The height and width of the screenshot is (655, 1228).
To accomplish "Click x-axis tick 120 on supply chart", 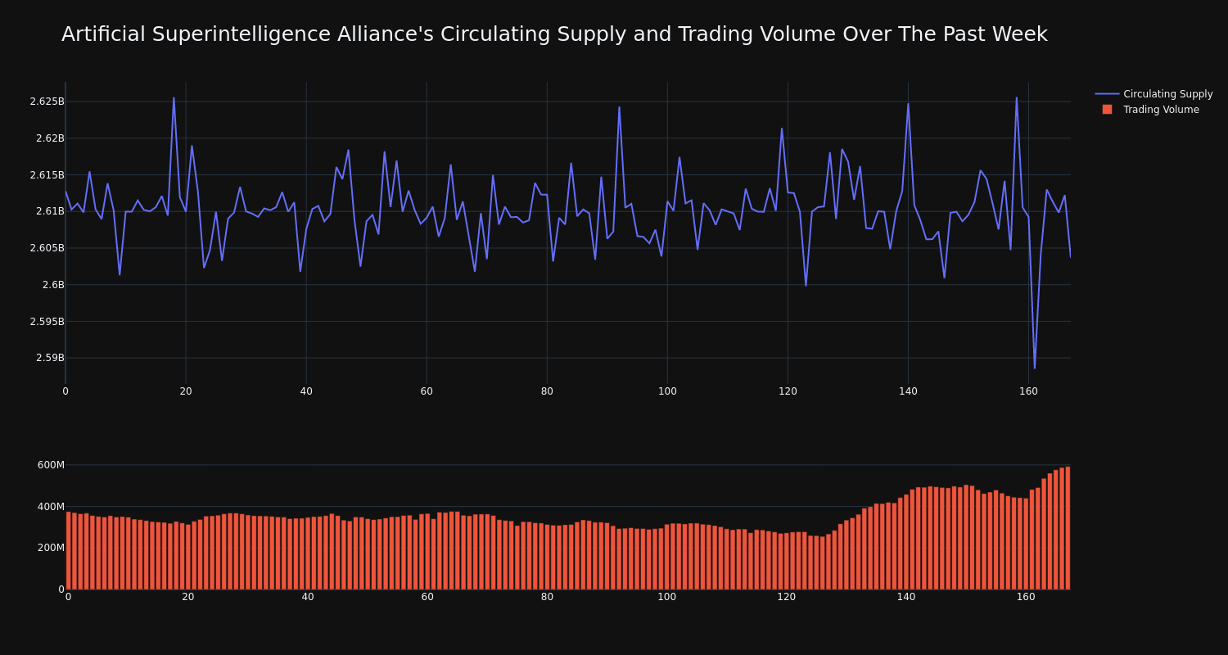I will (788, 391).
